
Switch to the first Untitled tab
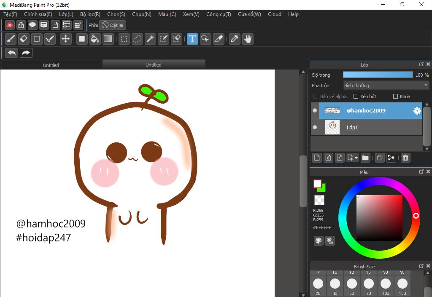point(51,65)
